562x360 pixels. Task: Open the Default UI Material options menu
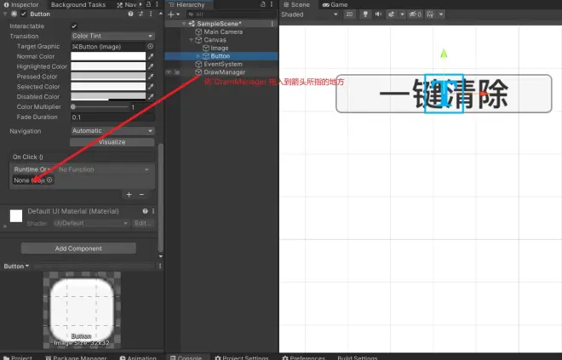153,211
